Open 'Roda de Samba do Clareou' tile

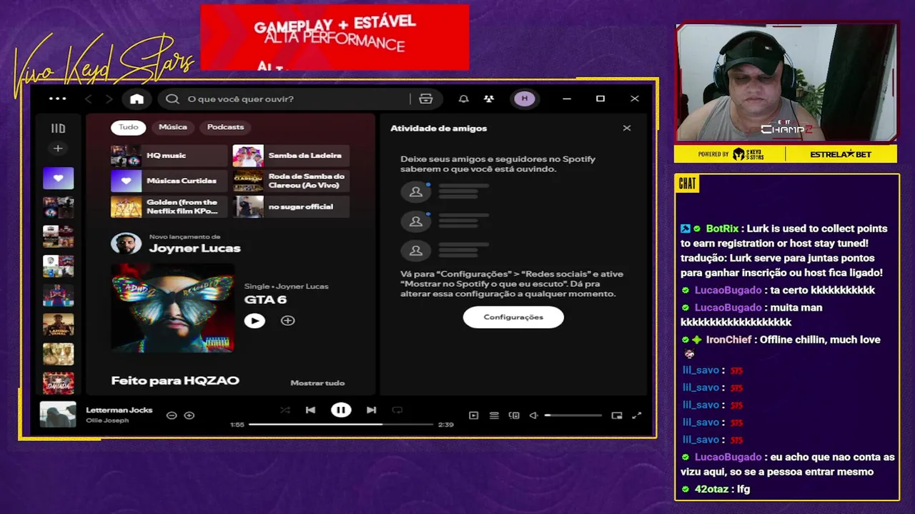291,181
